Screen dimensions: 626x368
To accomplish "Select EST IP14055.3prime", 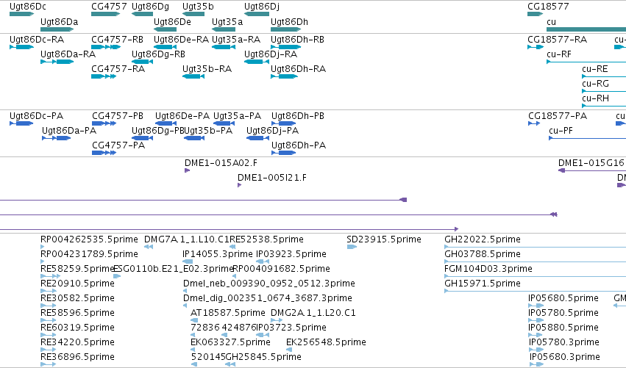I will click(x=188, y=261).
